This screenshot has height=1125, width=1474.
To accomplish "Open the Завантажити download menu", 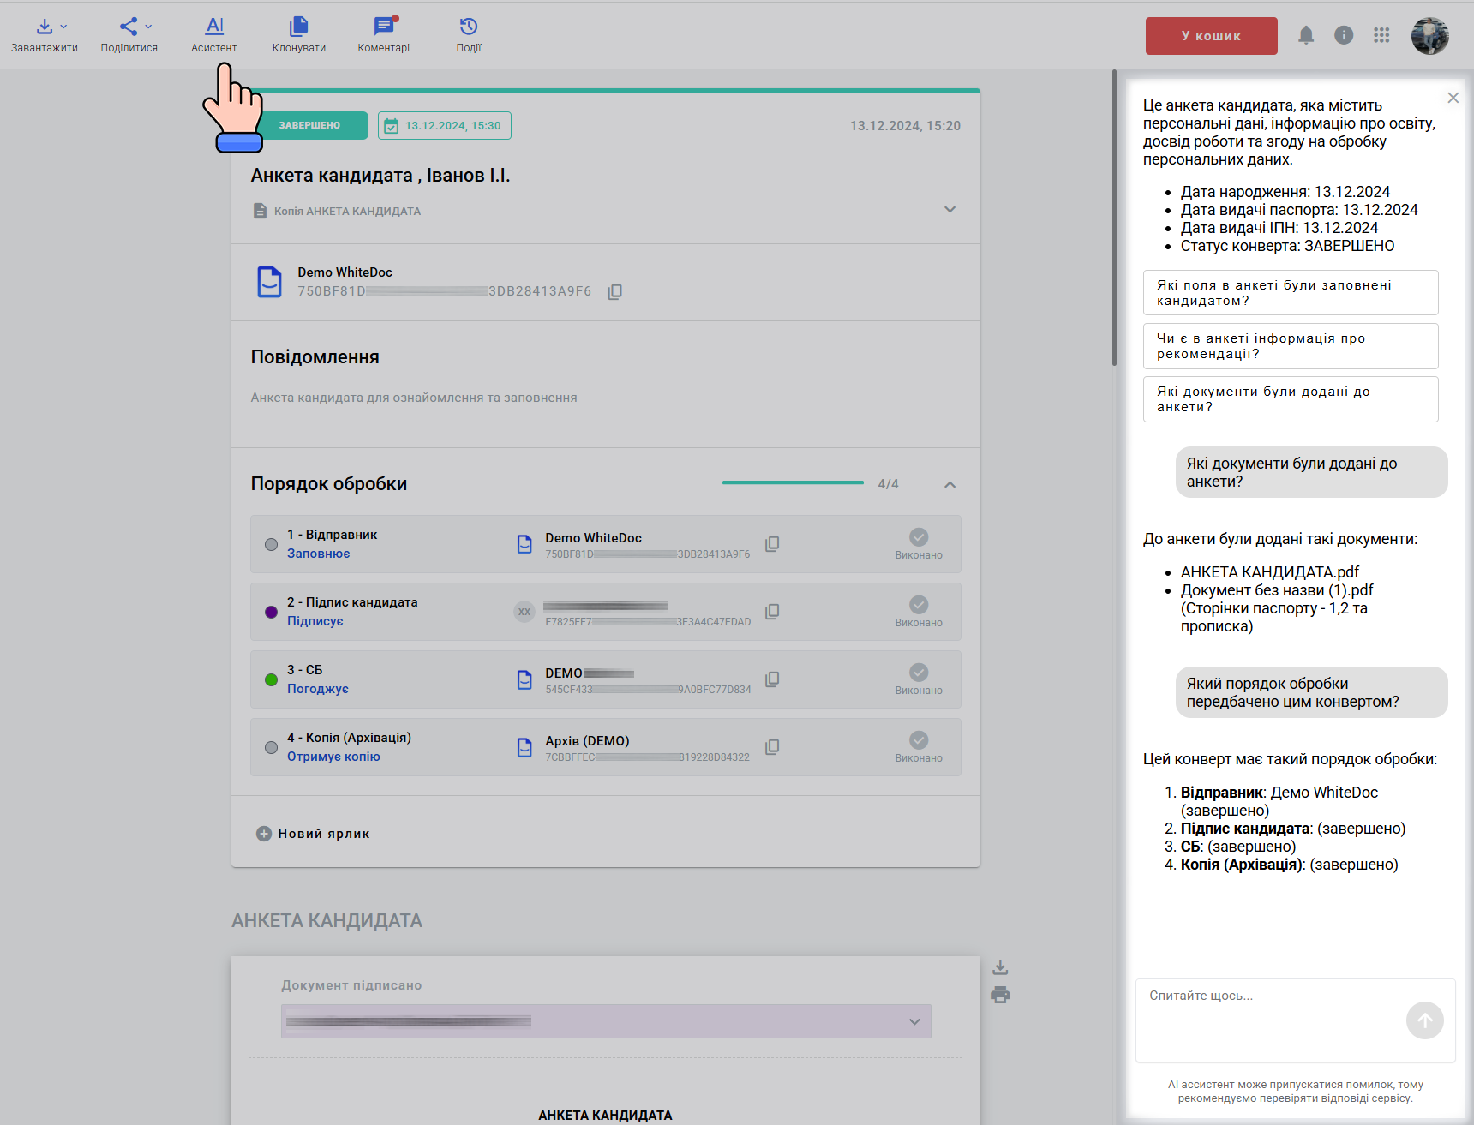I will 45,35.
